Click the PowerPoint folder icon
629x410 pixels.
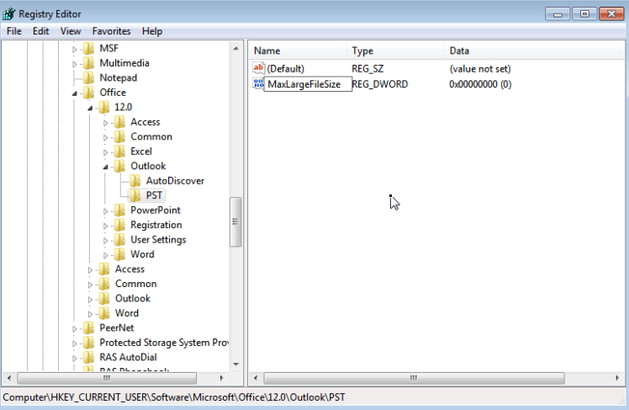tap(119, 210)
